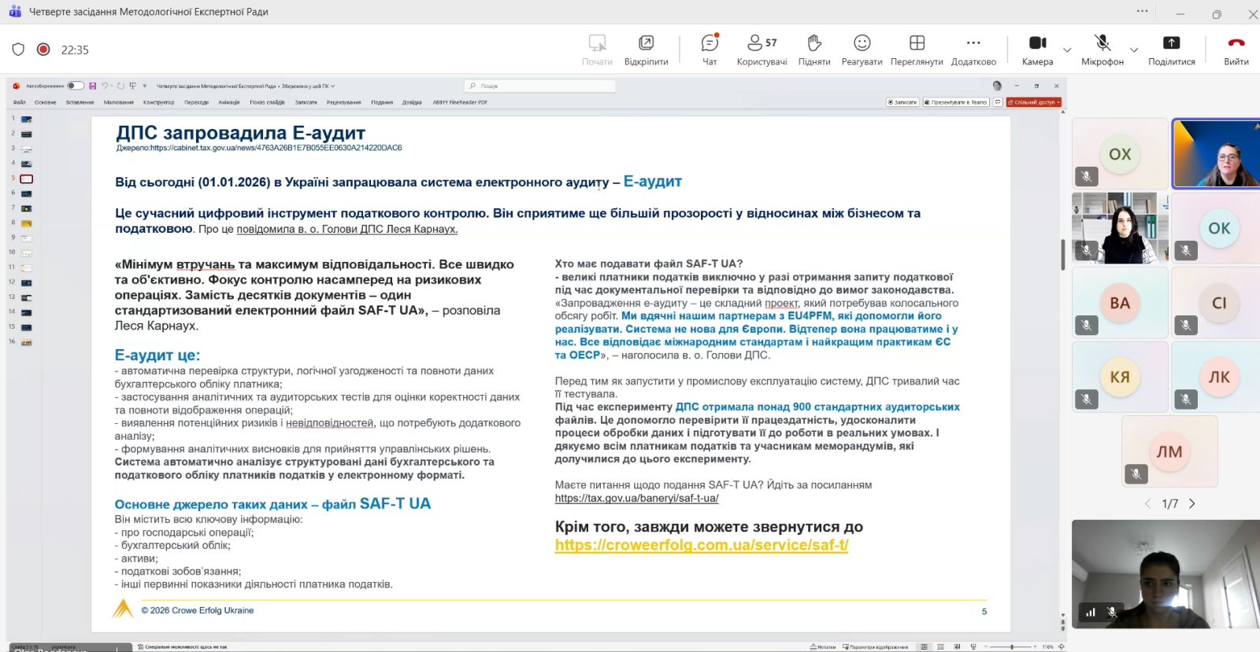Screen dimensions: 1260x652
Task: Select slide 1 thumbnail
Action: coord(26,120)
